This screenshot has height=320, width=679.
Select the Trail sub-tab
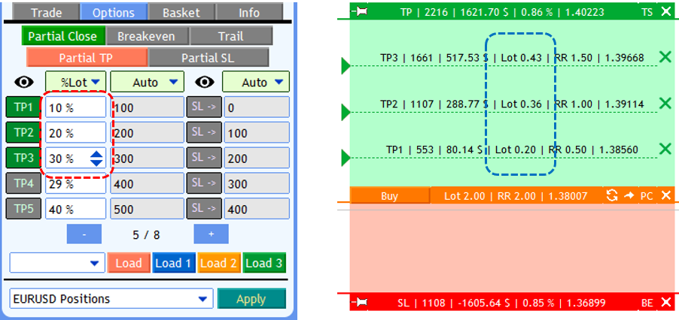click(x=231, y=36)
